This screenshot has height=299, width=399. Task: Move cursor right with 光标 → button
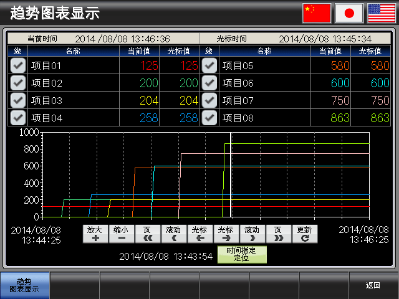point(226,234)
